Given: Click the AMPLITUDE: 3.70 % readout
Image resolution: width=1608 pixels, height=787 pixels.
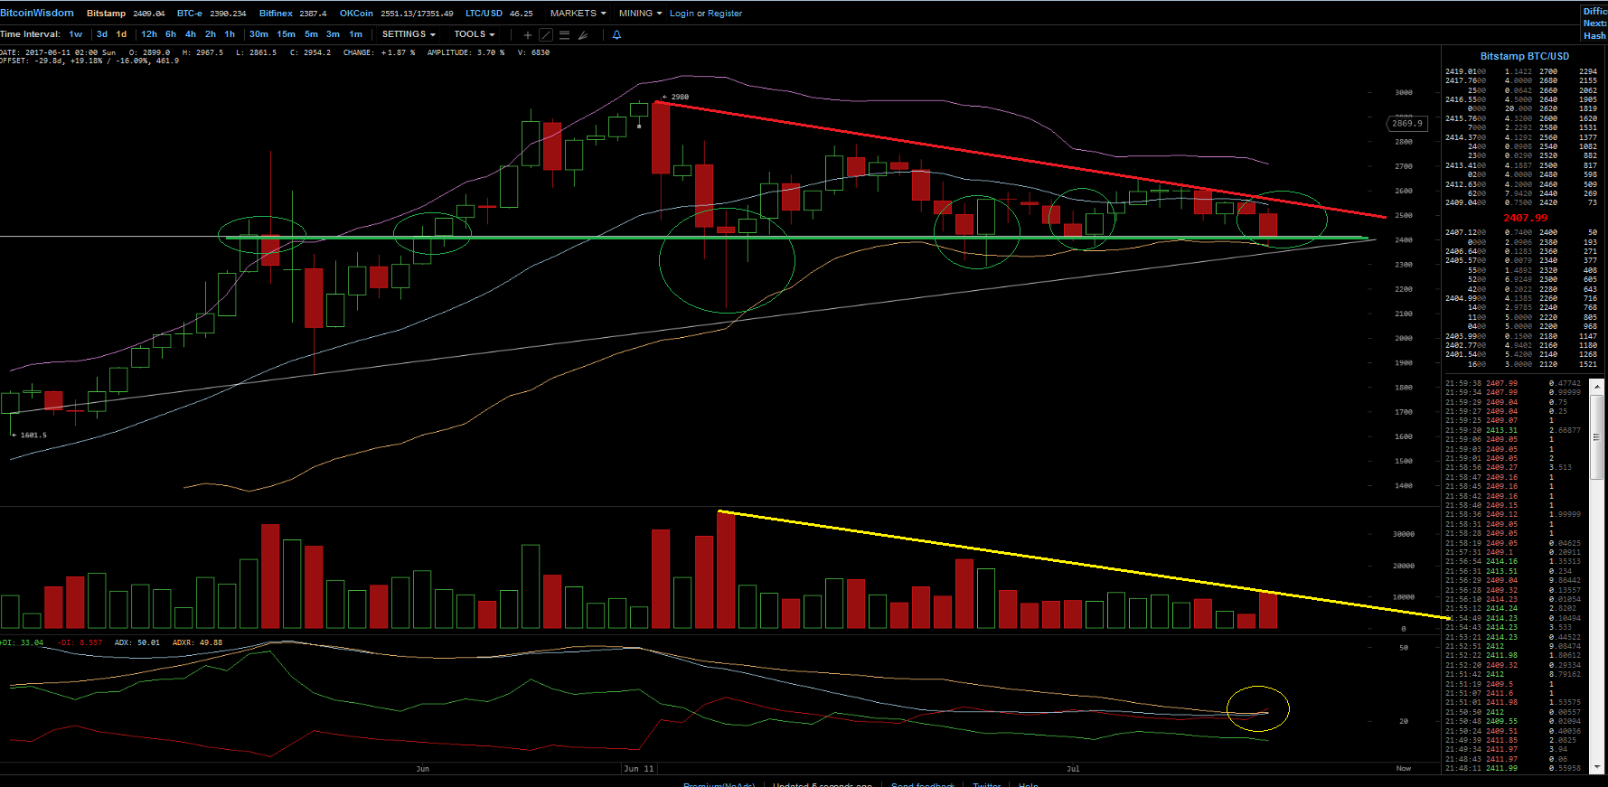Looking at the screenshot, I should pos(465,52).
